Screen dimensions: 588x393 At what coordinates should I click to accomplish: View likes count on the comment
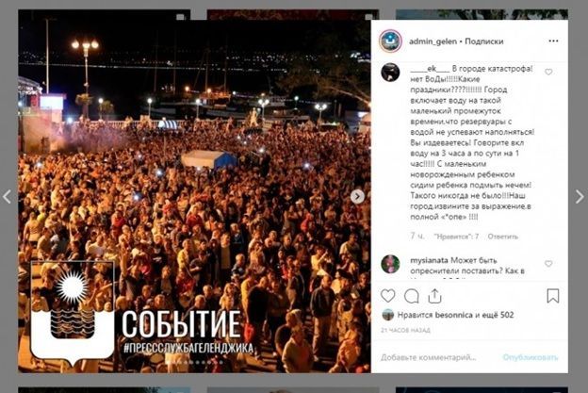pos(456,237)
